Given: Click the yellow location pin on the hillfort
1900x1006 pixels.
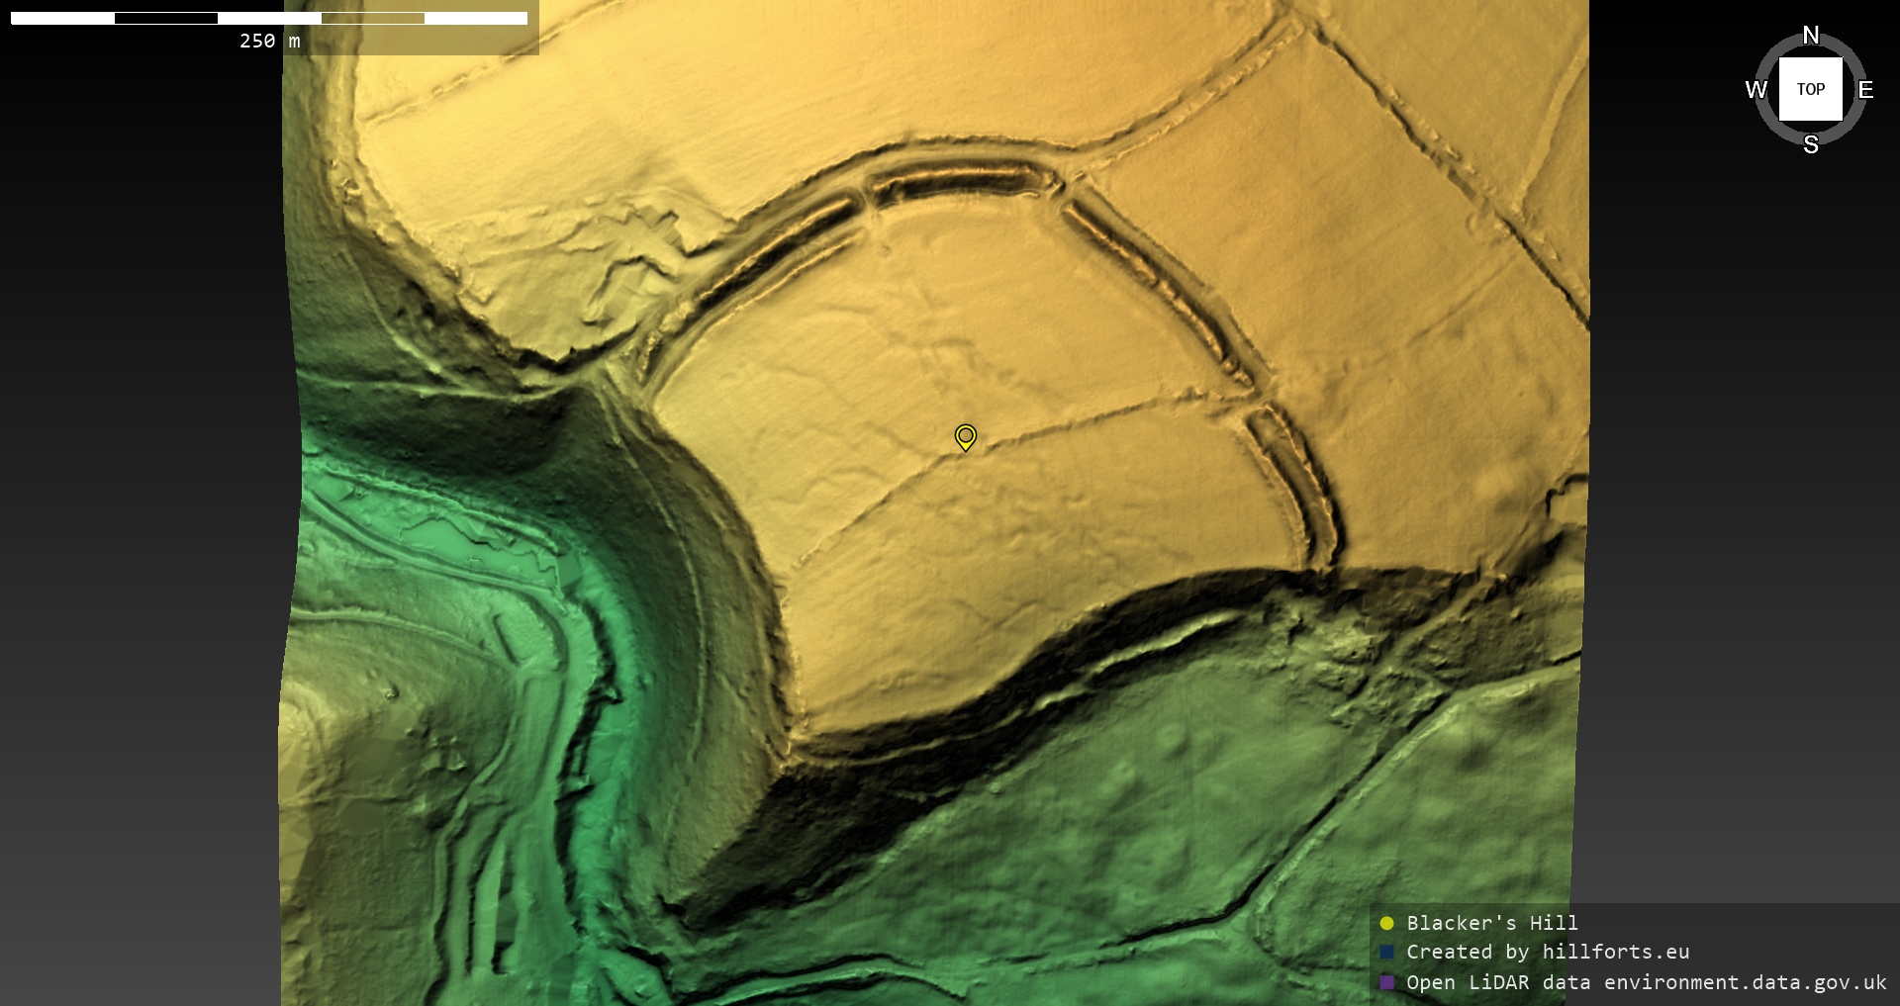Looking at the screenshot, I should [x=965, y=436].
